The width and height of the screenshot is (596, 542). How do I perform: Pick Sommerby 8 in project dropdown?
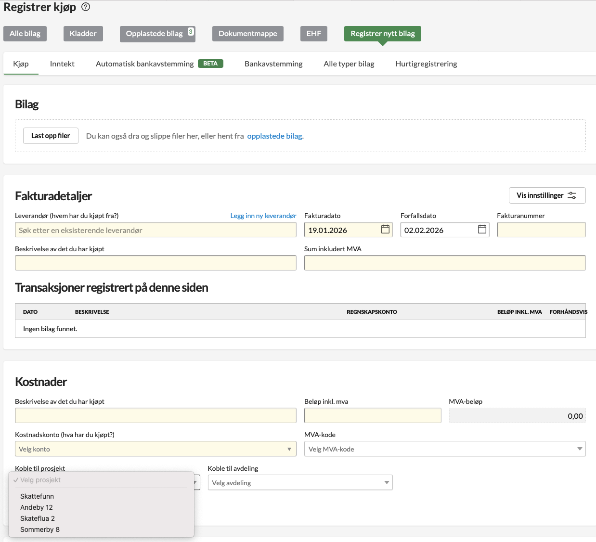coord(40,529)
